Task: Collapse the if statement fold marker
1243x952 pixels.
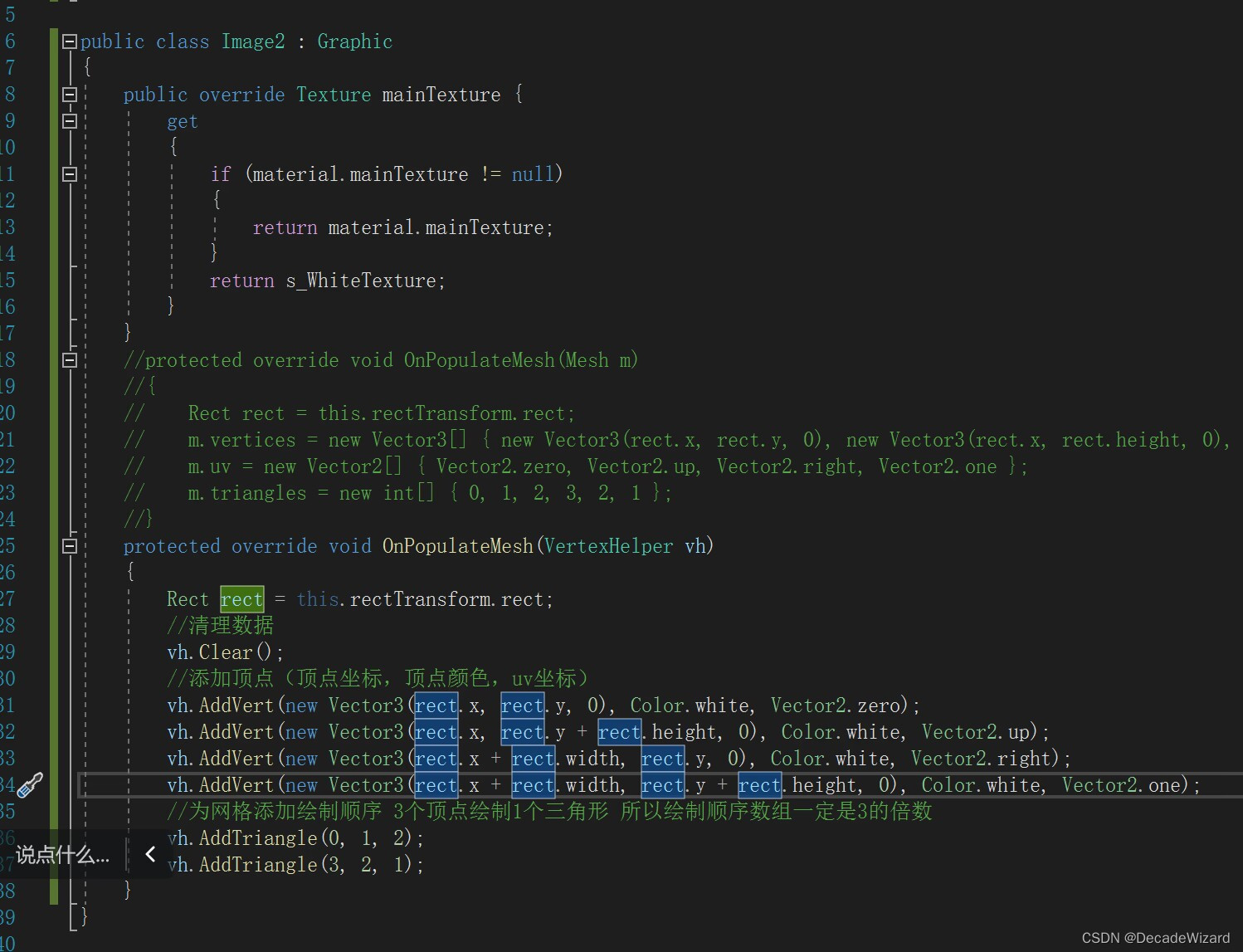Action: (x=70, y=174)
